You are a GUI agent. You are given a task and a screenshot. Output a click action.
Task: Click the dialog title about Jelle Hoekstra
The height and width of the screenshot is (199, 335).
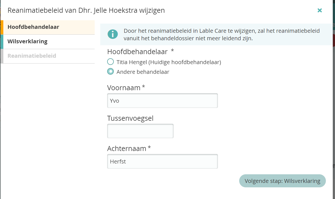(86, 11)
